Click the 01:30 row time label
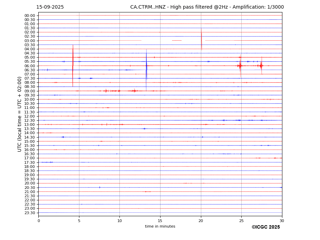Image resolution: width=320 pixels, height=240 pixels. [x=30, y=28]
